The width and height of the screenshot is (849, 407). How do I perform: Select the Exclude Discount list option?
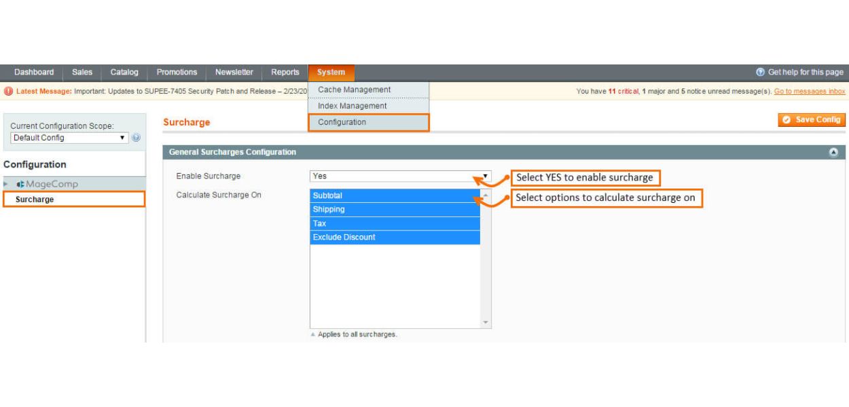(395, 237)
